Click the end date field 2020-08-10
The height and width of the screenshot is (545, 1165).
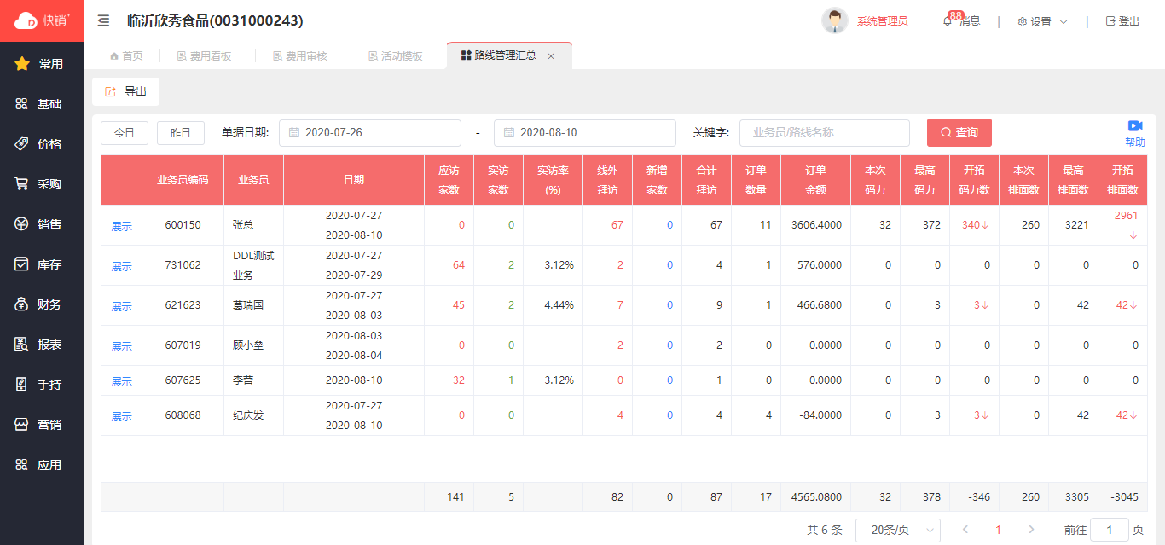(x=585, y=133)
